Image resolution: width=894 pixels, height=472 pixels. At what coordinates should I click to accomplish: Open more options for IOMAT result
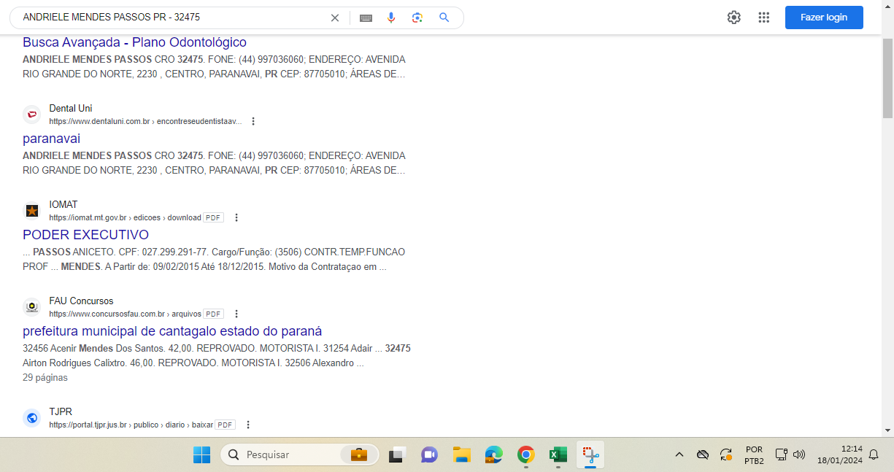pos(236,217)
